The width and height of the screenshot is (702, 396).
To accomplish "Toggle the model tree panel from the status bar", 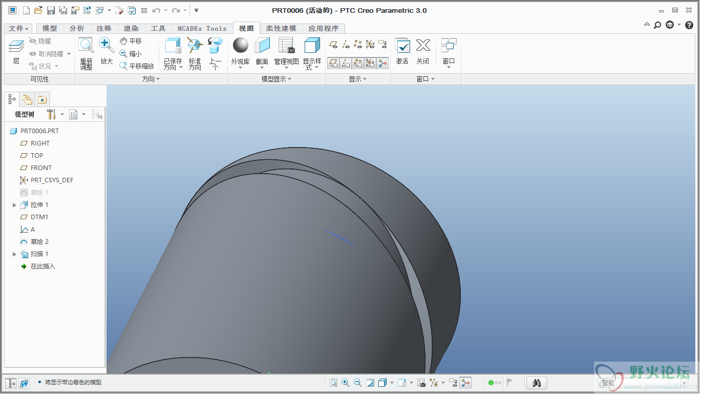I will click(11, 383).
